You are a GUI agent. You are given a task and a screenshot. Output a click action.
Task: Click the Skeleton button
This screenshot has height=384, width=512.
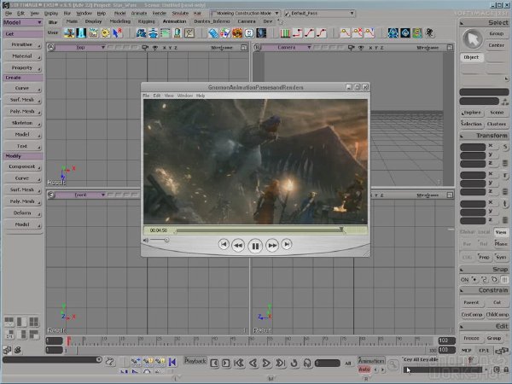point(22,123)
